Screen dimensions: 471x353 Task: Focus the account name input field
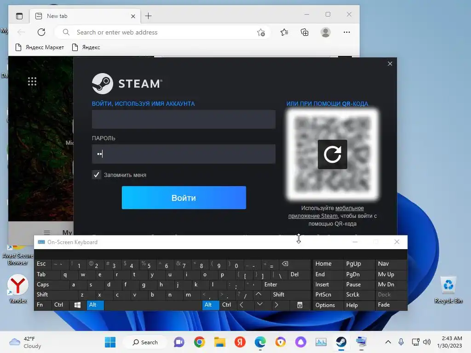coord(184,119)
